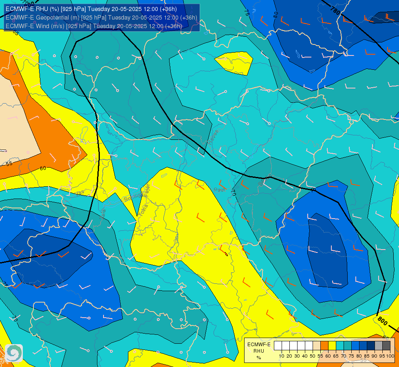399x367 pixels.
Task: Pick the dark gray 95–100 legend swatch
Action: (x=386, y=346)
